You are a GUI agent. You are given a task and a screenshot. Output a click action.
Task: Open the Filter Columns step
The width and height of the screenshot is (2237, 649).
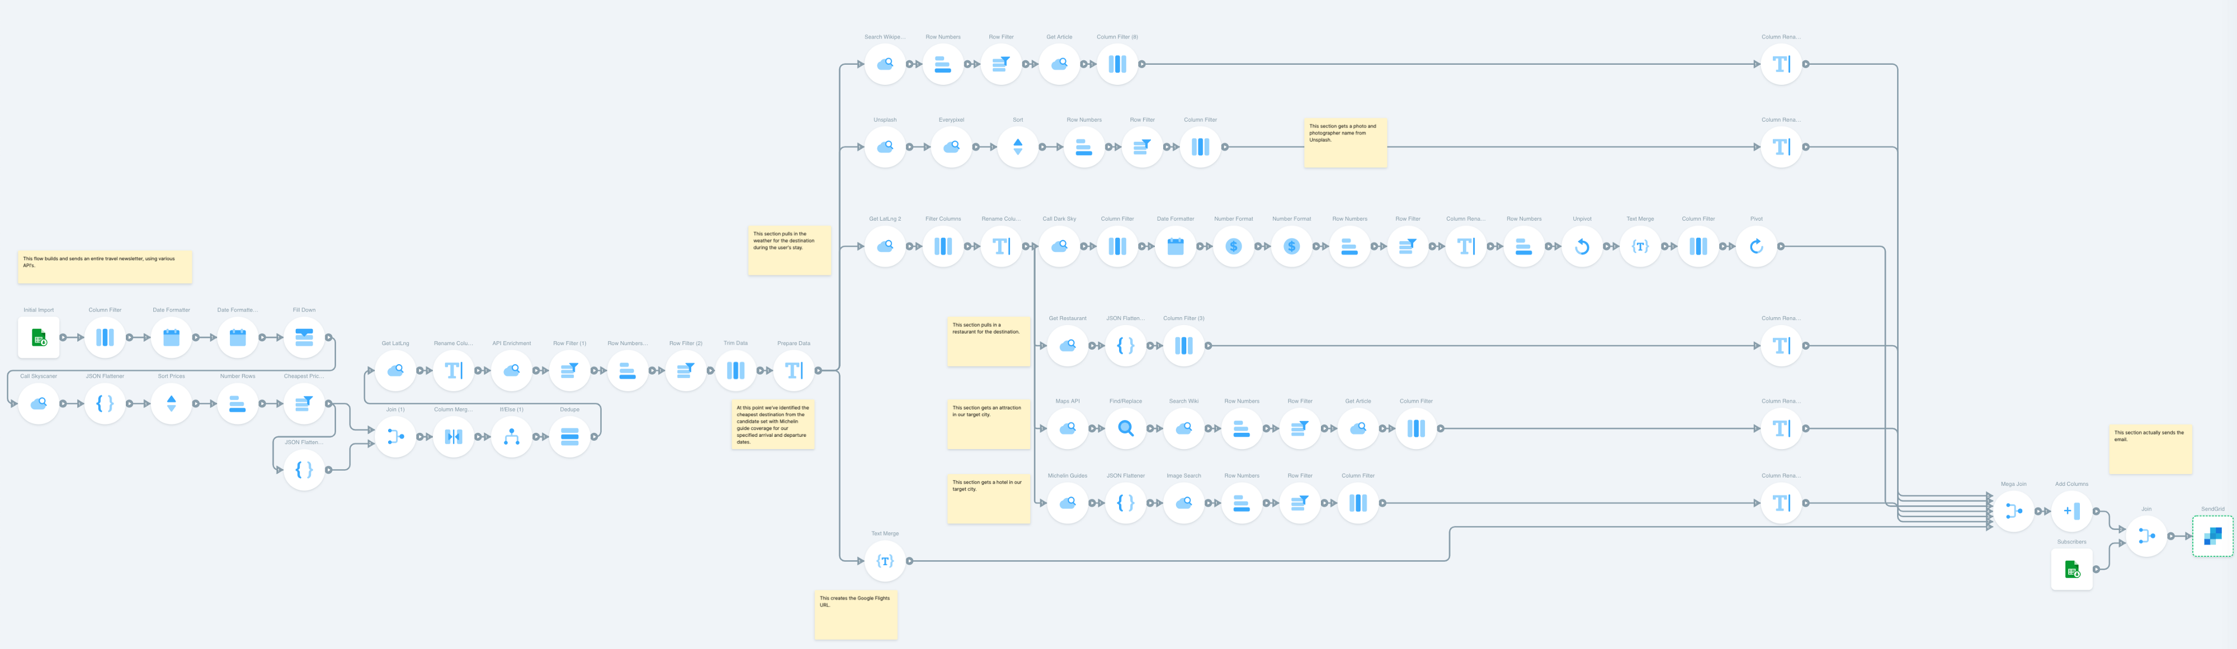tap(943, 246)
